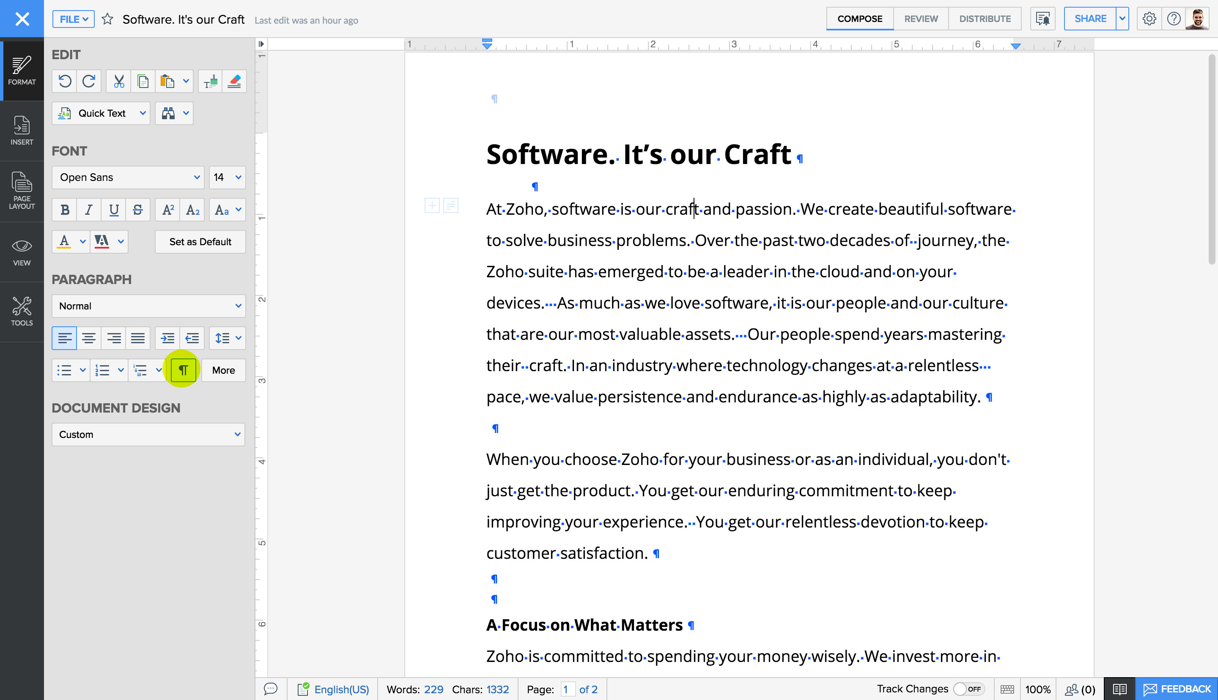Viewport: 1218px width, 700px height.
Task: Click the Increase Indent icon
Action: 167,338
